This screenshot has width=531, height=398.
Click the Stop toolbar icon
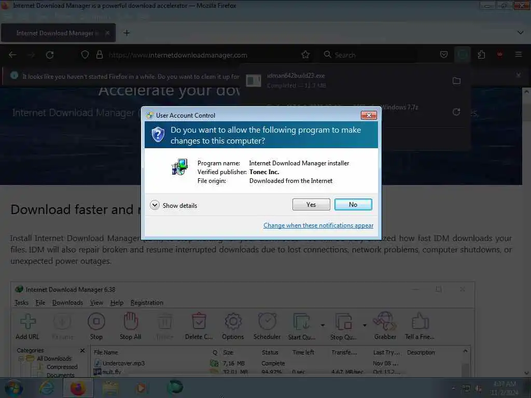point(96,326)
